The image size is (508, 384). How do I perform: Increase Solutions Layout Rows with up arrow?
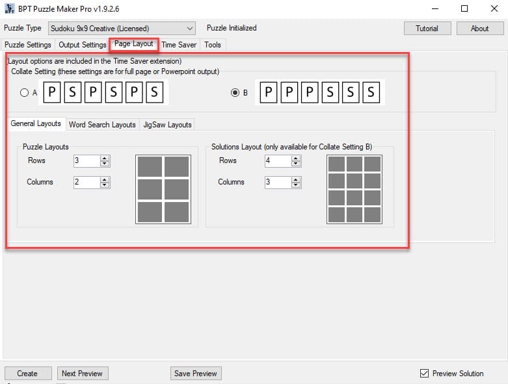coord(297,158)
